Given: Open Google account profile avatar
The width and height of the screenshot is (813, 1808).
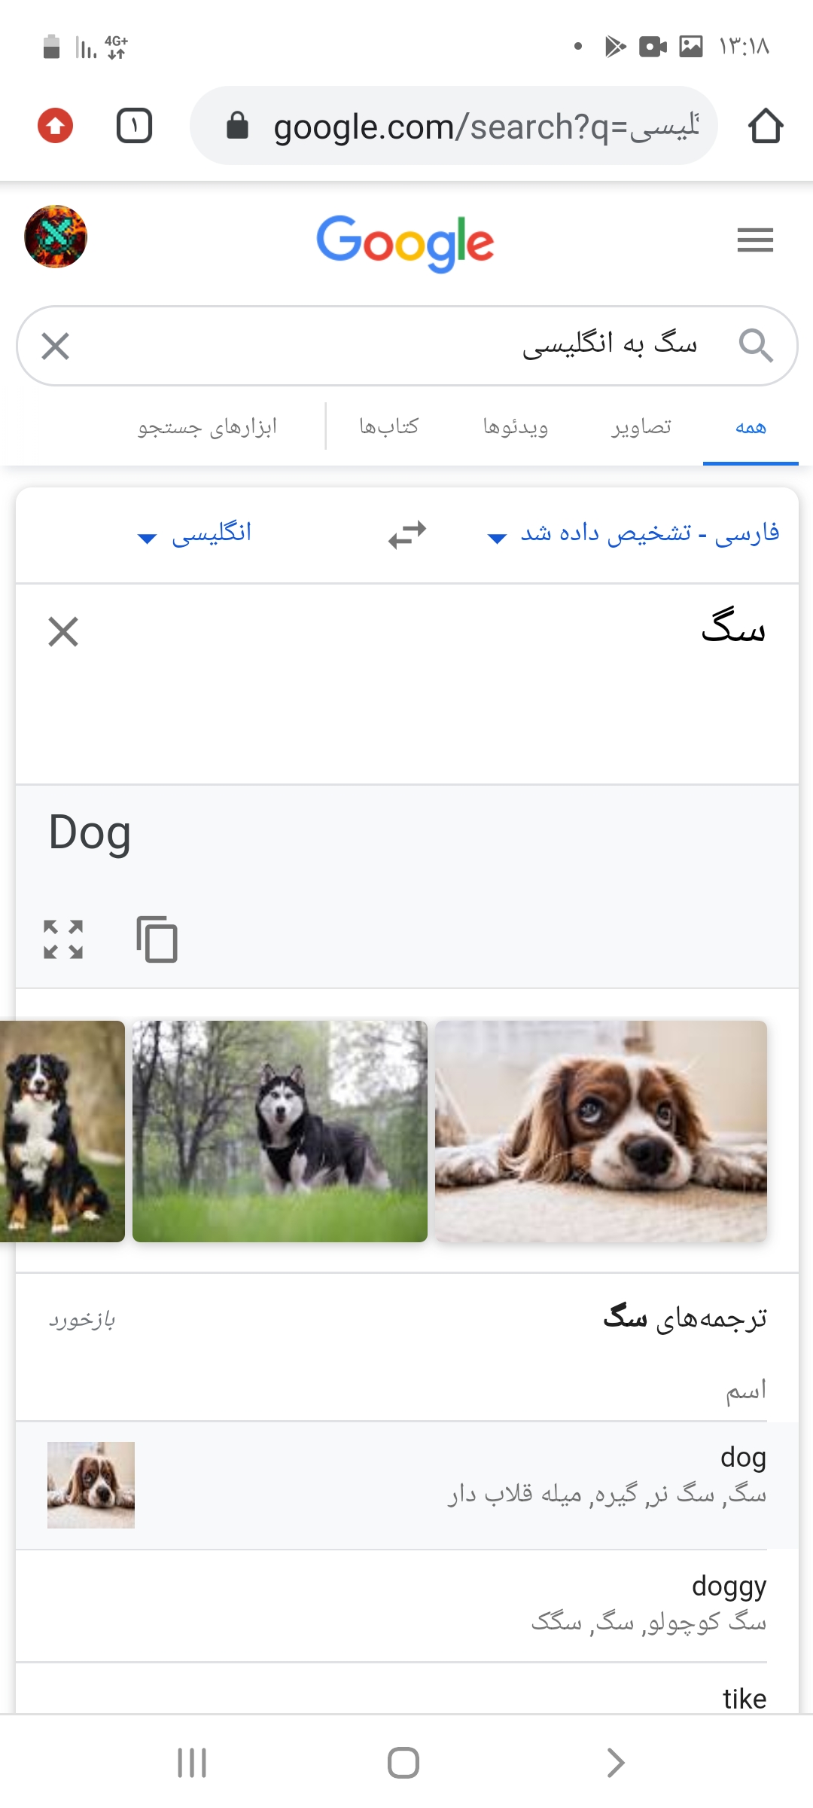Looking at the screenshot, I should (56, 237).
